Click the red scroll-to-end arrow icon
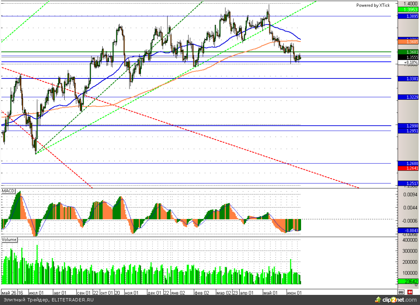This screenshot has width=420, height=305. click(x=410, y=292)
